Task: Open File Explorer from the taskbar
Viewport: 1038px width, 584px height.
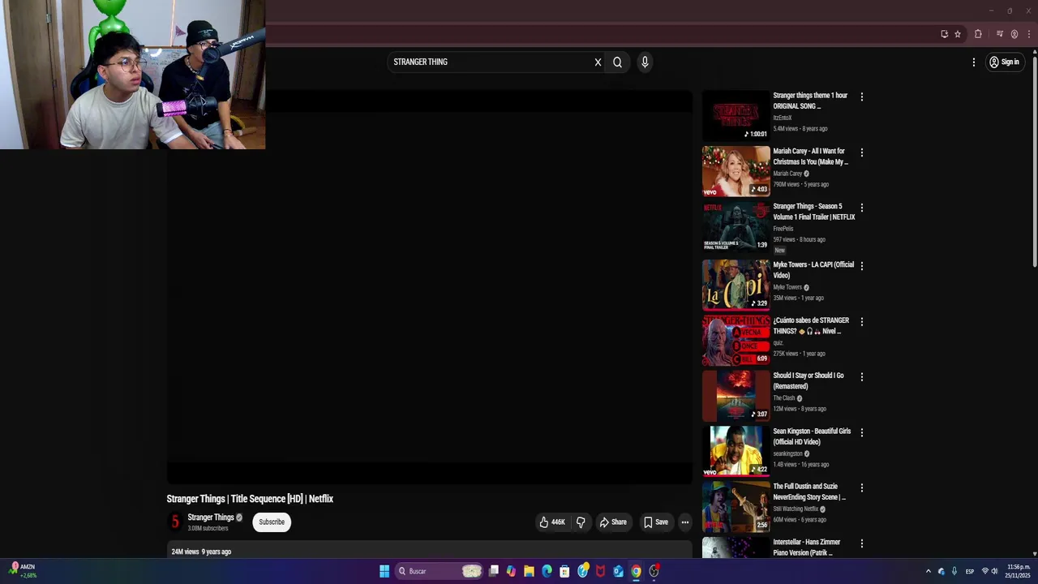Action: tap(529, 571)
